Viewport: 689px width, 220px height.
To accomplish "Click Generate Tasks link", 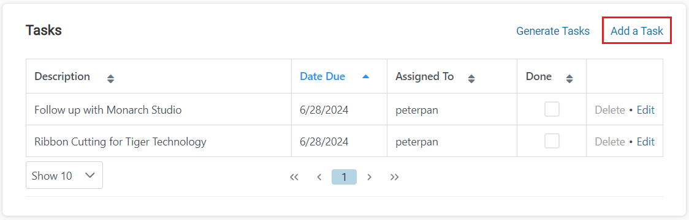I will click(553, 31).
